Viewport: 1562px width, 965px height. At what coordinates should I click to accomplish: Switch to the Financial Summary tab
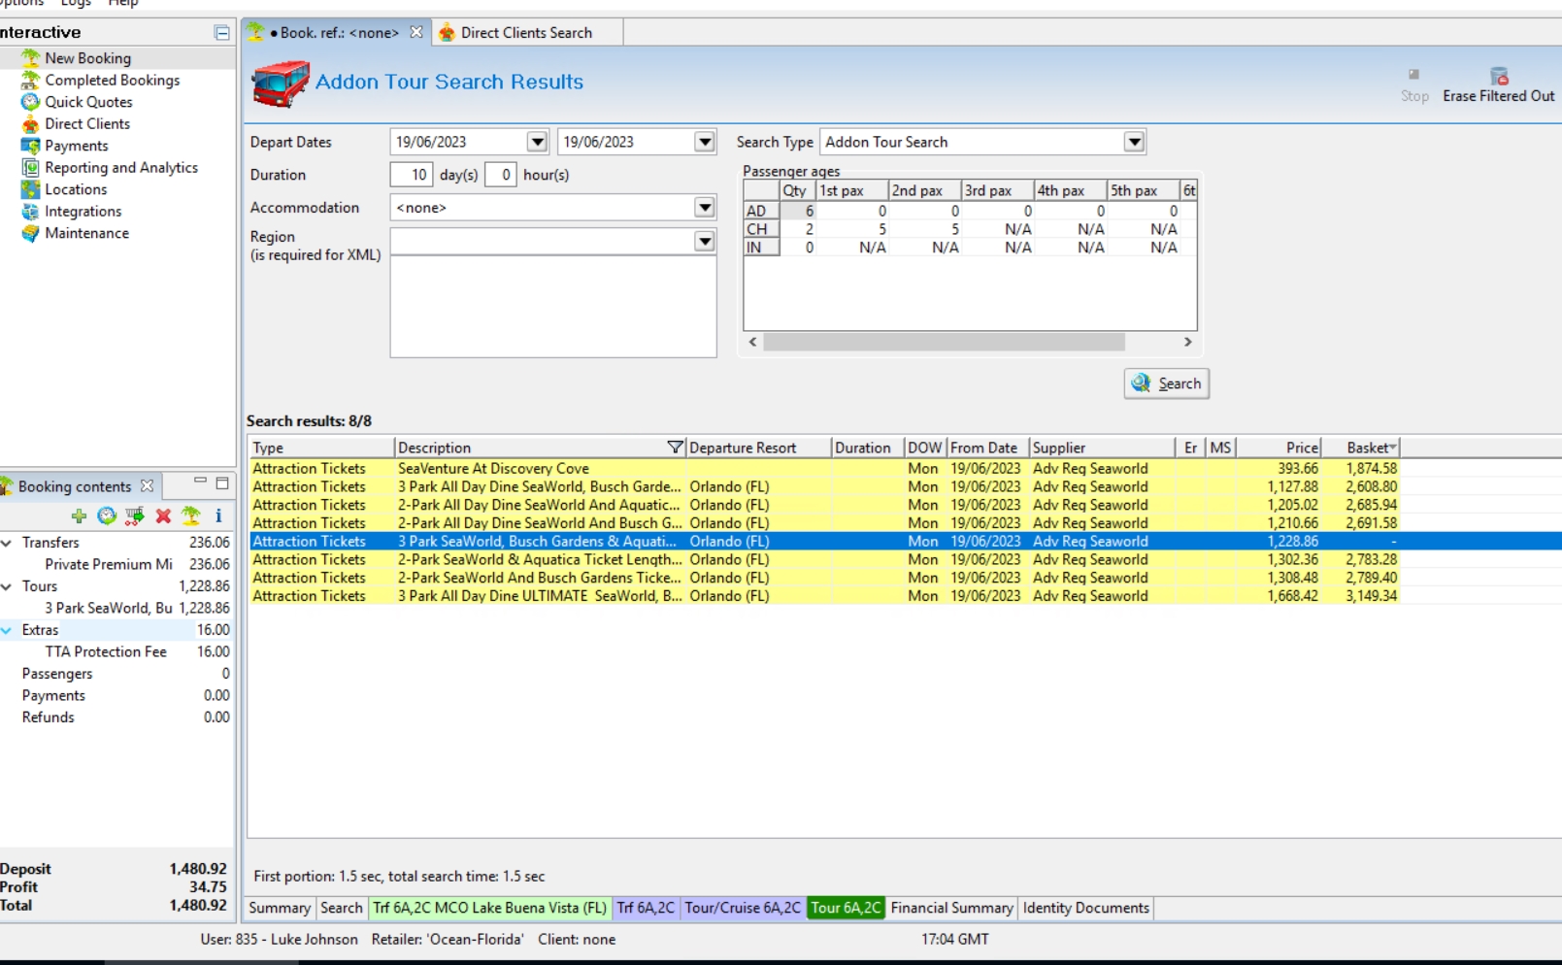pyautogui.click(x=950, y=908)
